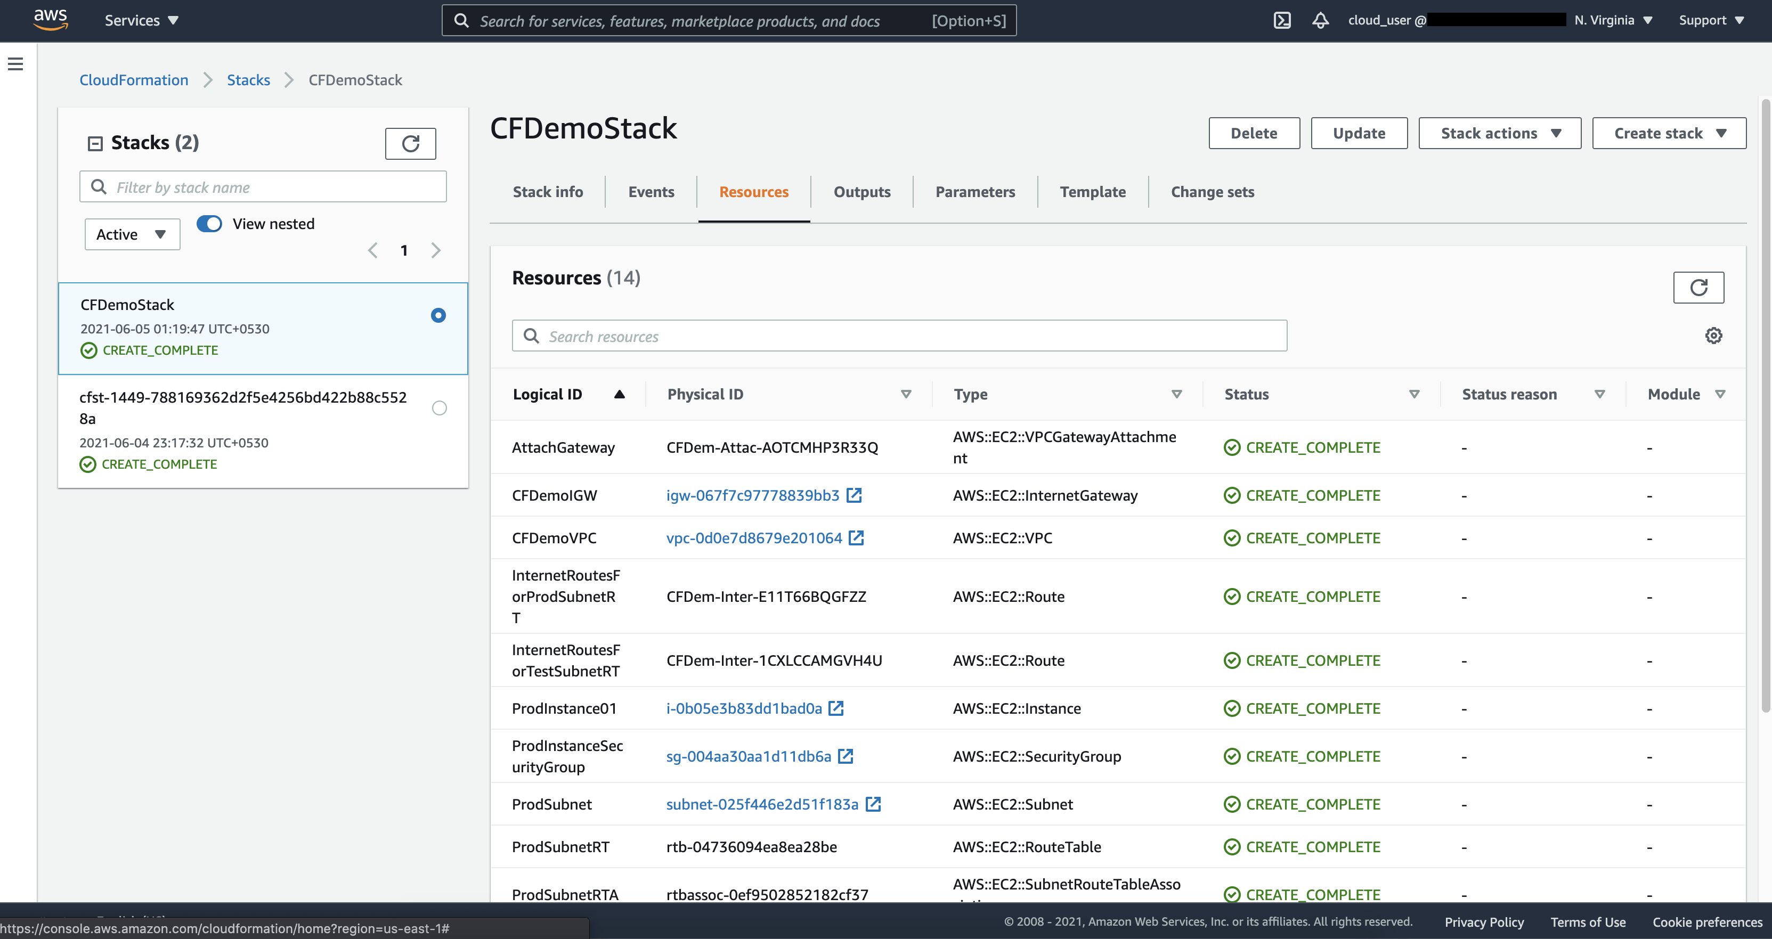This screenshot has width=1772, height=939.
Task: Open the AWS home logo
Action: click(x=50, y=20)
